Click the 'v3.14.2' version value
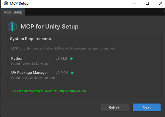Screen dimensions: 165x117 point(61,59)
